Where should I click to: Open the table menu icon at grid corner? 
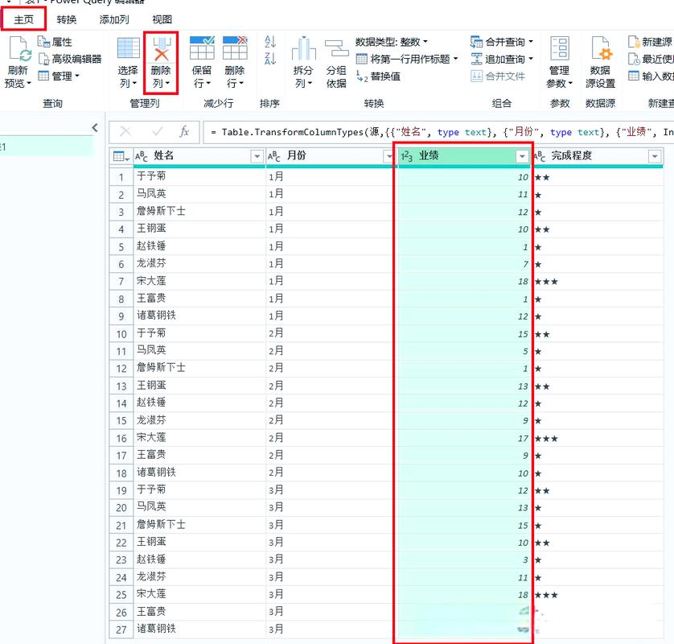(x=121, y=156)
